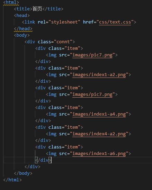152x190 pixels.
Task: Select the opening body tag
Action: (22, 35)
